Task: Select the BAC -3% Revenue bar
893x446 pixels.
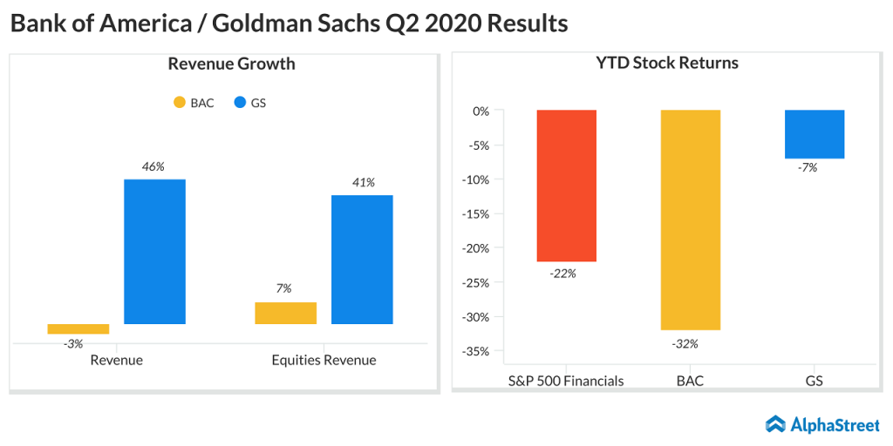Action: 78,328
